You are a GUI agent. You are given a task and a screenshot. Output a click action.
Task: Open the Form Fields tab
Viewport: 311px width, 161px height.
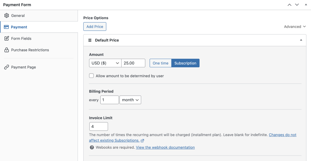tap(39, 38)
